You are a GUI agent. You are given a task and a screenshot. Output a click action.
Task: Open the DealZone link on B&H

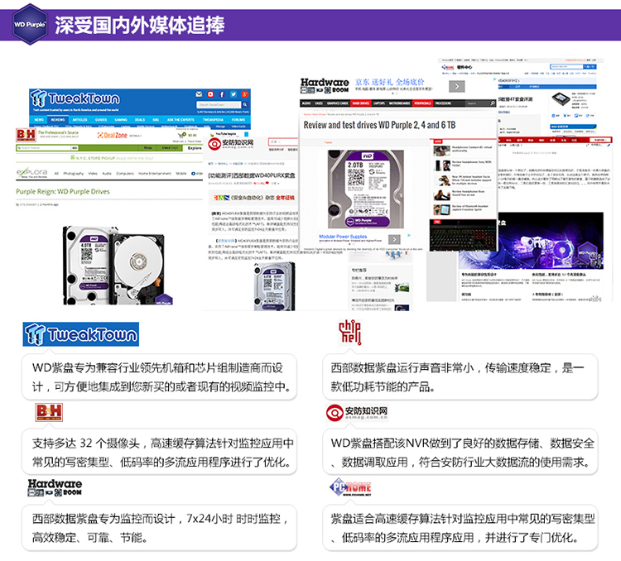tap(113, 136)
